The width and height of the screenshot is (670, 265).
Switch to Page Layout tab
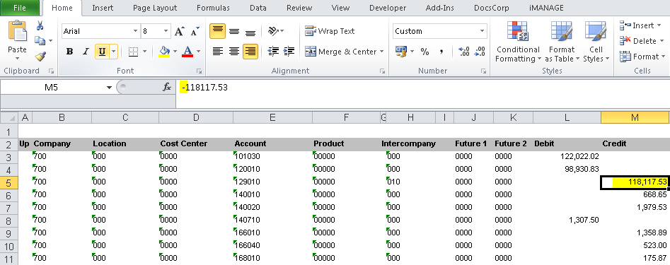[x=155, y=8]
